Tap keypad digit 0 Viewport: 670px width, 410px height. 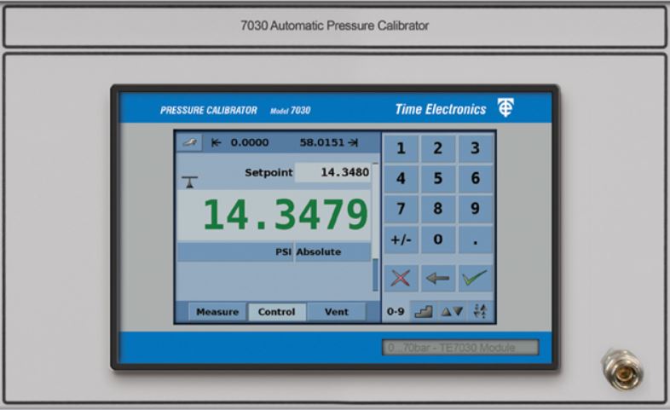coord(438,240)
